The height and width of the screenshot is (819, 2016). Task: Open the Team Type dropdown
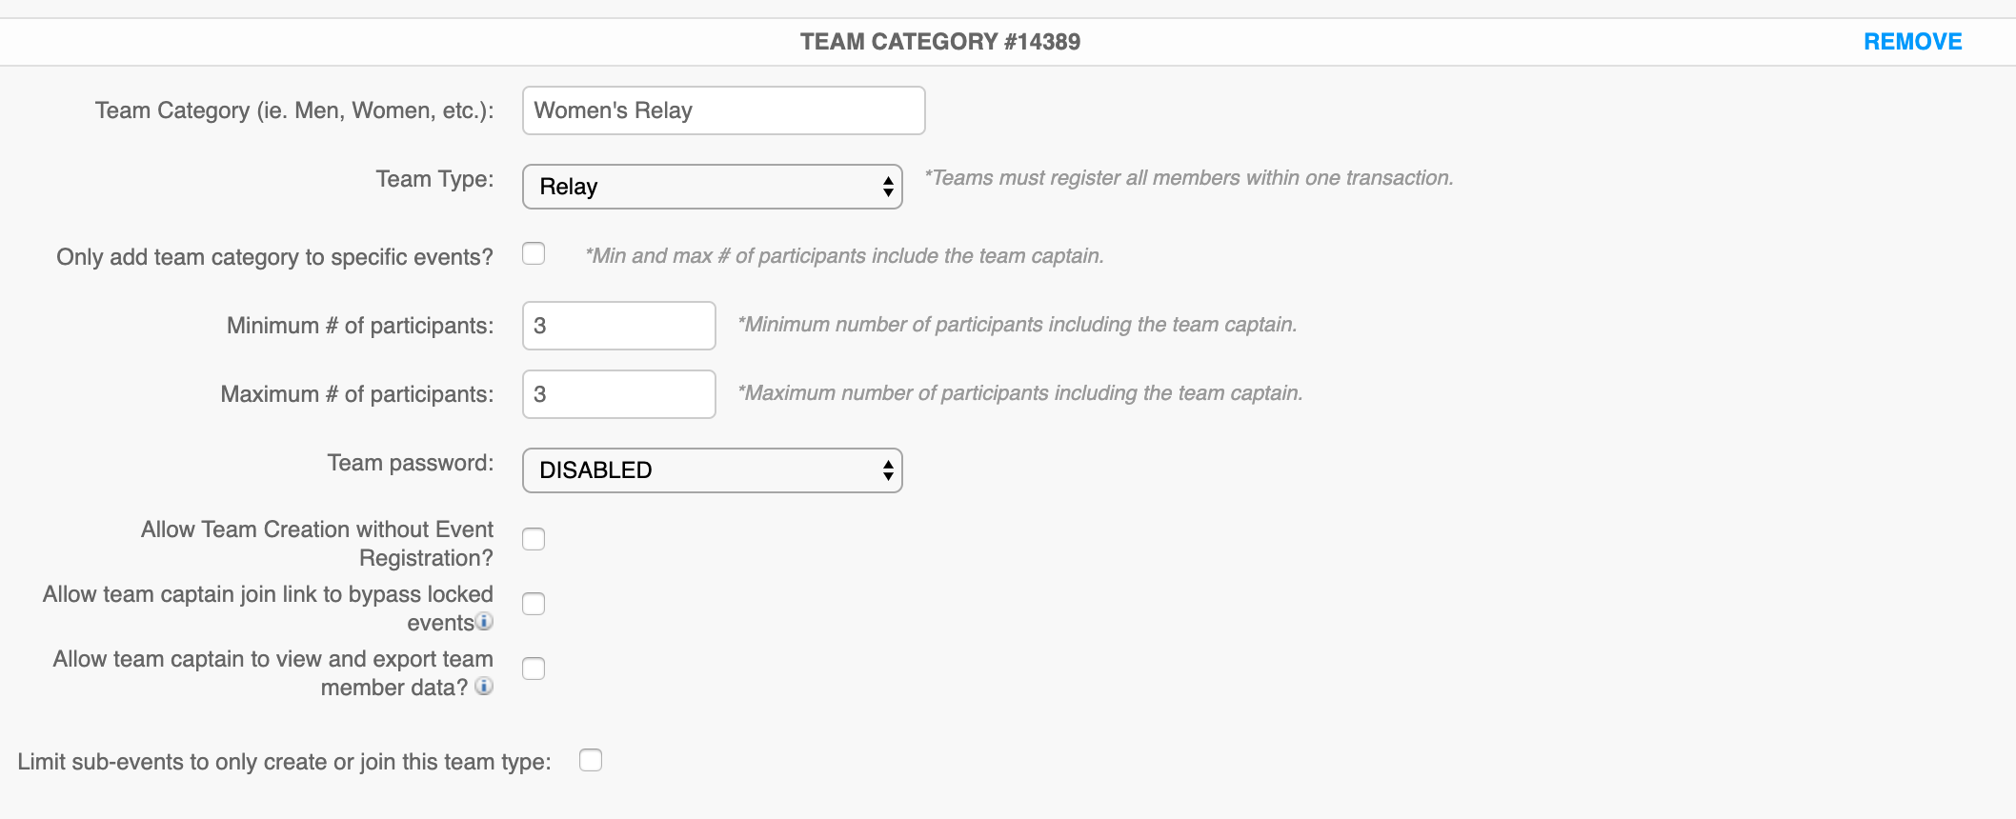coord(712,187)
